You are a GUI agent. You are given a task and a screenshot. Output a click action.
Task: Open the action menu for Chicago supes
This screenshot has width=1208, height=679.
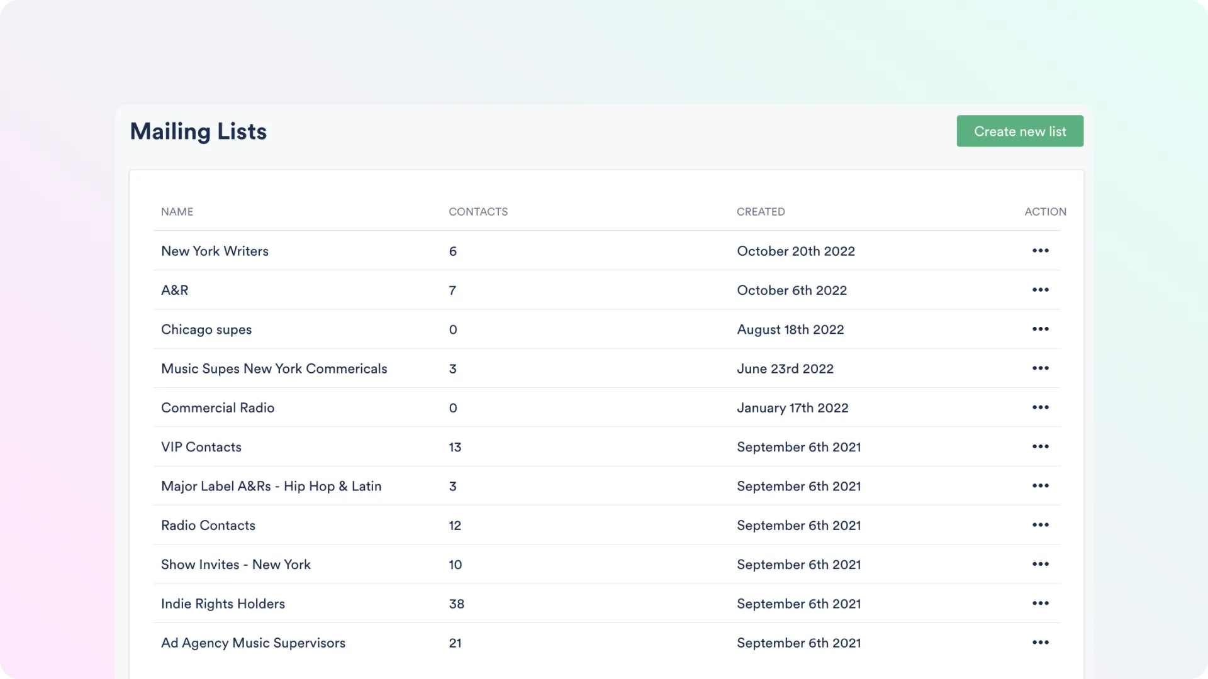(x=1041, y=329)
